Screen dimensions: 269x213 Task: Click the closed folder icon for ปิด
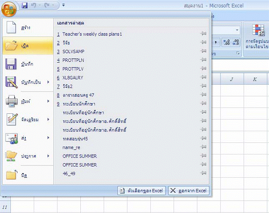pyautogui.click(x=12, y=175)
